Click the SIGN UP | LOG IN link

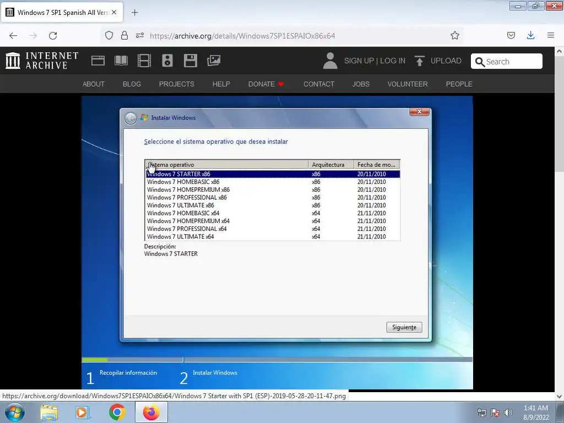pyautogui.click(x=375, y=61)
